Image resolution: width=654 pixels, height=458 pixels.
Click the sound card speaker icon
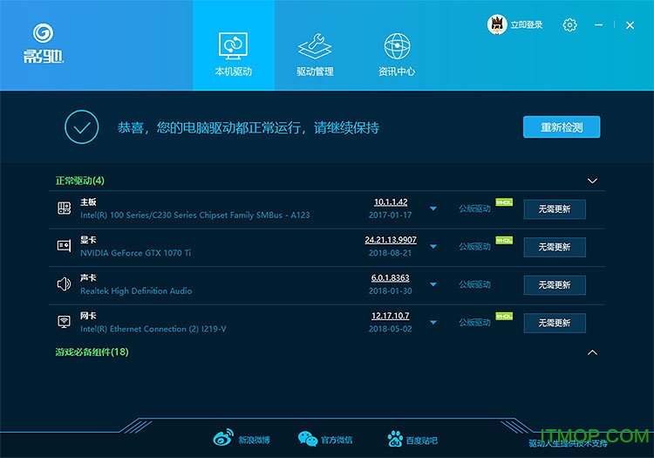pos(64,284)
